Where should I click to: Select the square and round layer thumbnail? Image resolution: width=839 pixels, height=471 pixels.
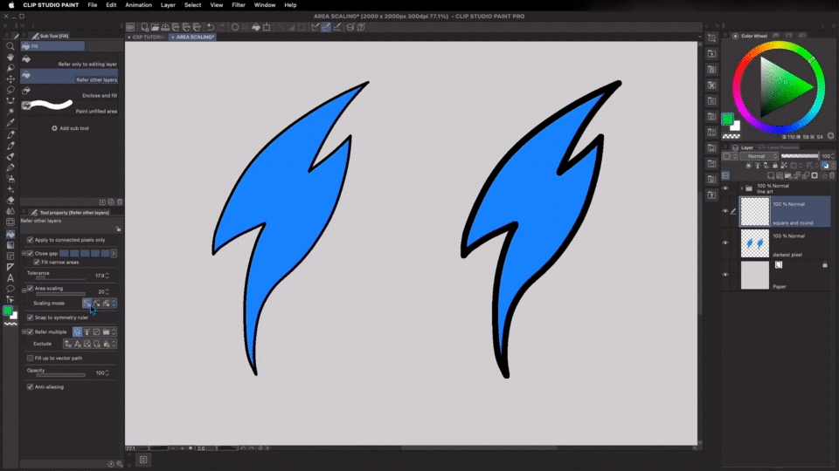tap(754, 211)
